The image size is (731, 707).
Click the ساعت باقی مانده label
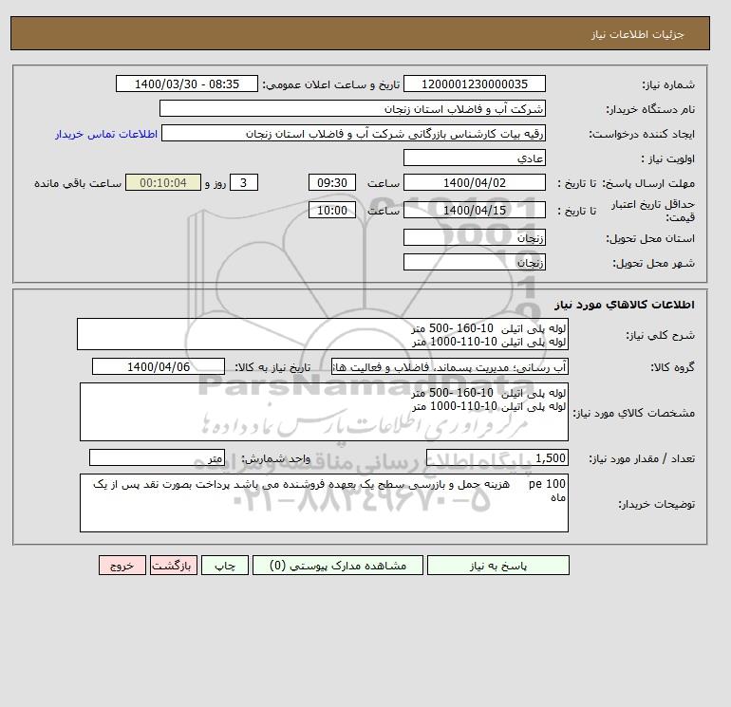(x=78, y=183)
